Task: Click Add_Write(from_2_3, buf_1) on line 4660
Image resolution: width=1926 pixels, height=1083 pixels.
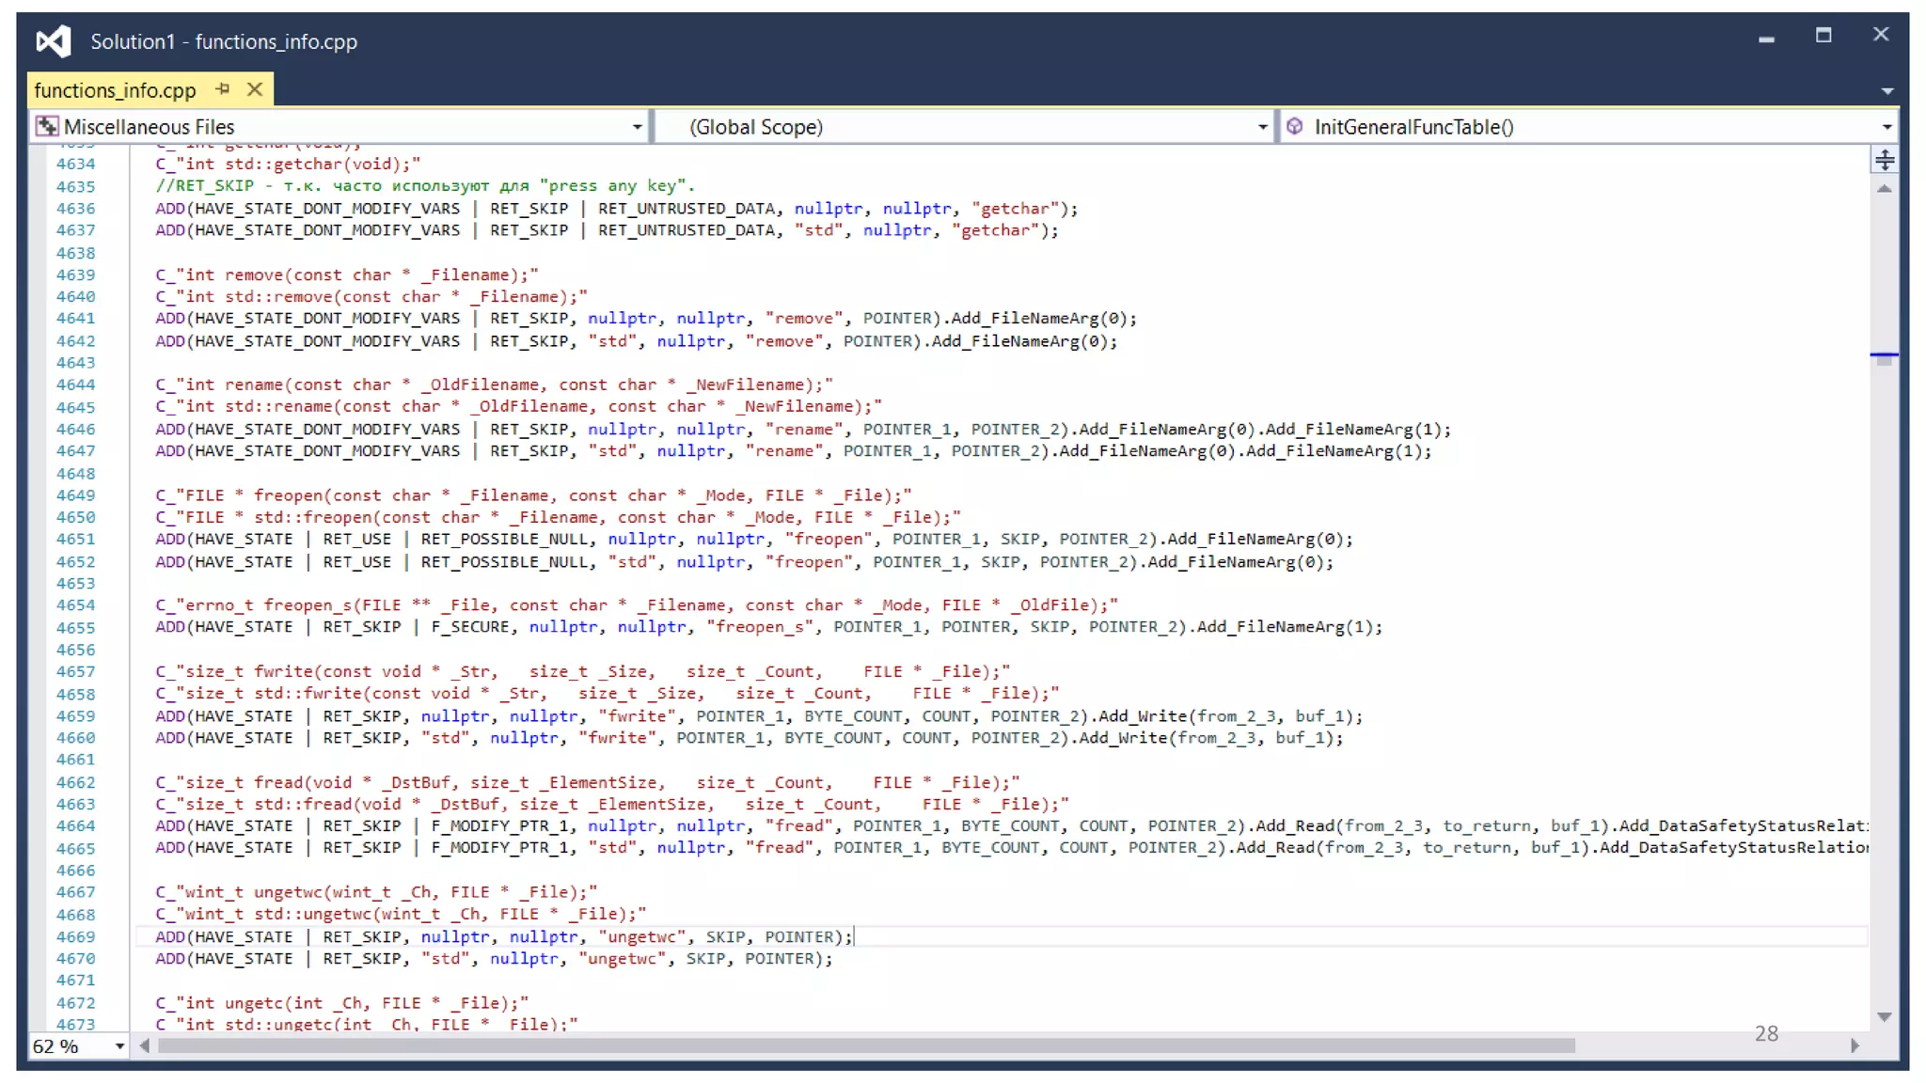Action: tap(1207, 738)
